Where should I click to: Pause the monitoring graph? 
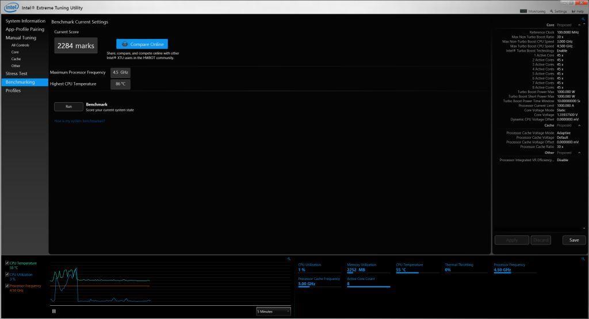click(x=54, y=311)
